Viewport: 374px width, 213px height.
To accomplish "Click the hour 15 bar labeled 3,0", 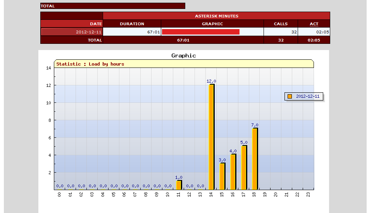I will (x=222, y=177).
